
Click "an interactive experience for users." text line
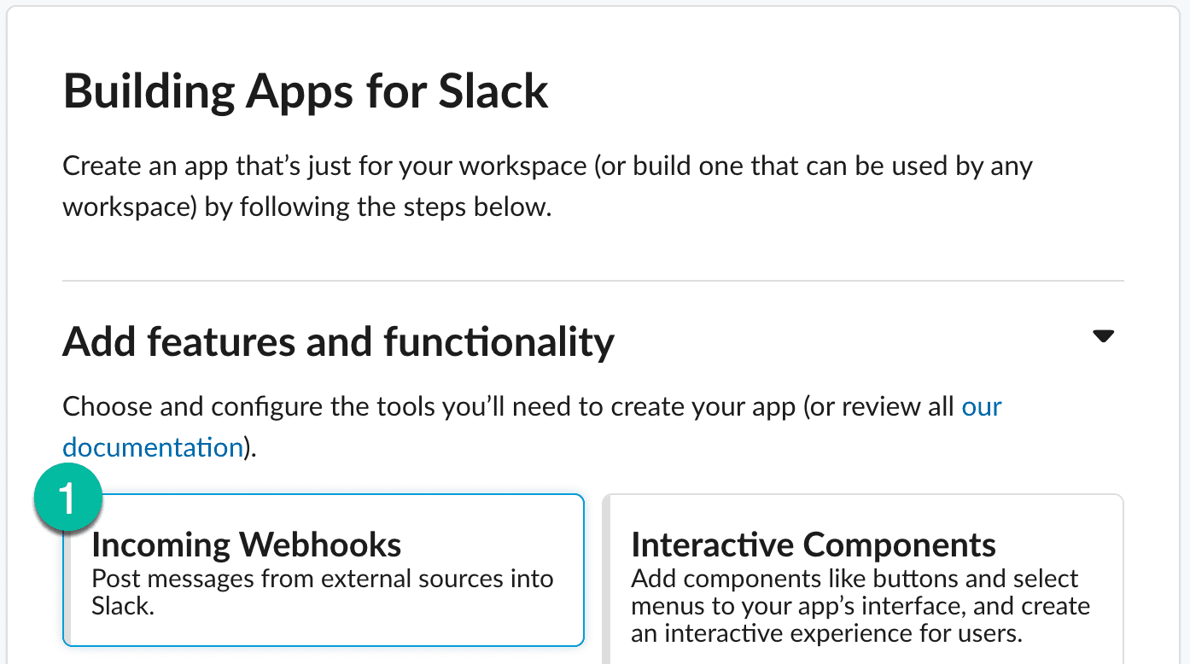pos(826,634)
